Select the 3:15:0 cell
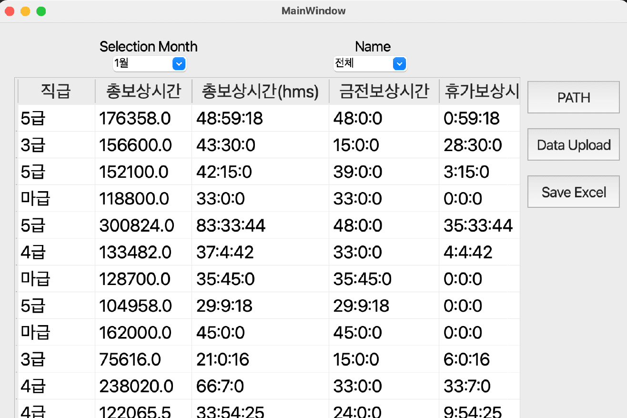 (x=479, y=172)
